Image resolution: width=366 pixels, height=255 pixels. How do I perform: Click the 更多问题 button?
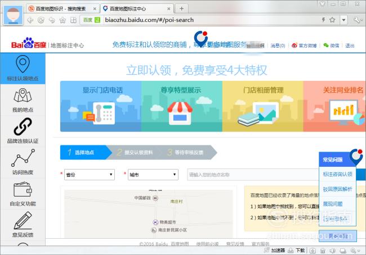coord(337,236)
